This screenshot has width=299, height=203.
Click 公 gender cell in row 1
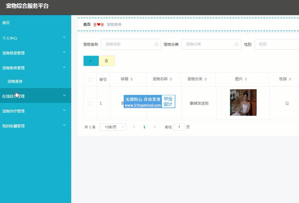pyautogui.click(x=287, y=103)
